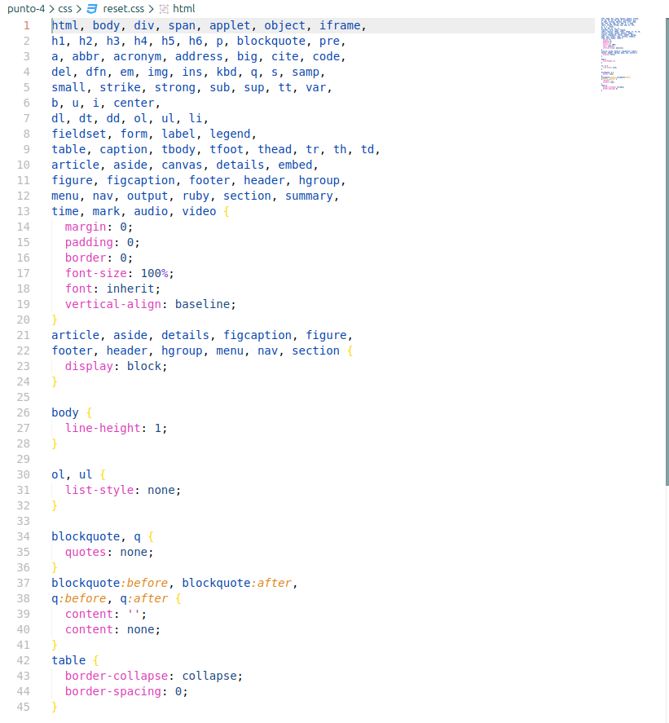This screenshot has height=723, width=669.
Task: Click the vertical scrollbar thumb
Action: pyautogui.click(x=666, y=245)
